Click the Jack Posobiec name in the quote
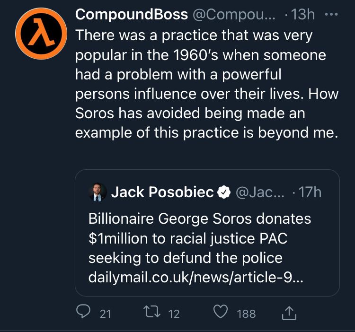This screenshot has width=355, height=332. coord(162,192)
